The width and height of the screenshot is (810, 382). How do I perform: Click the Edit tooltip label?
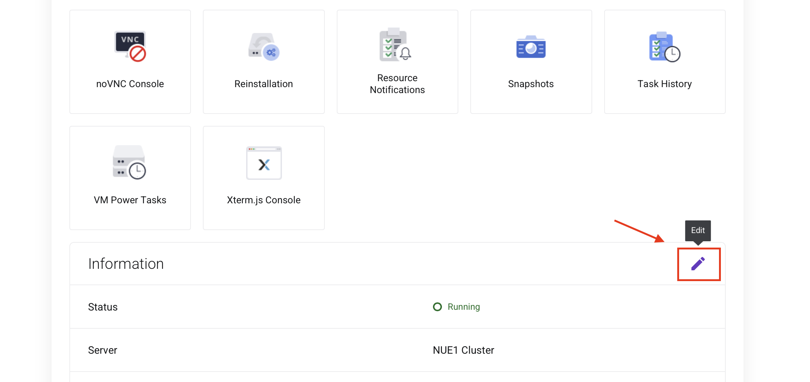coord(698,230)
